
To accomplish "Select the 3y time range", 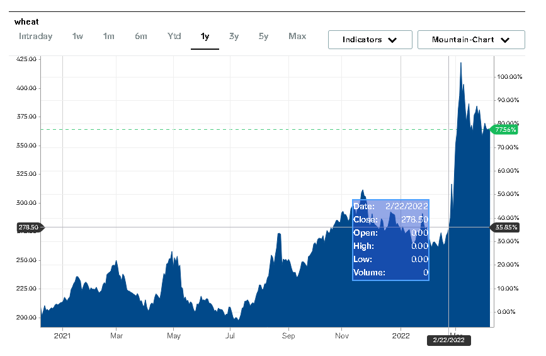I will coord(234,37).
